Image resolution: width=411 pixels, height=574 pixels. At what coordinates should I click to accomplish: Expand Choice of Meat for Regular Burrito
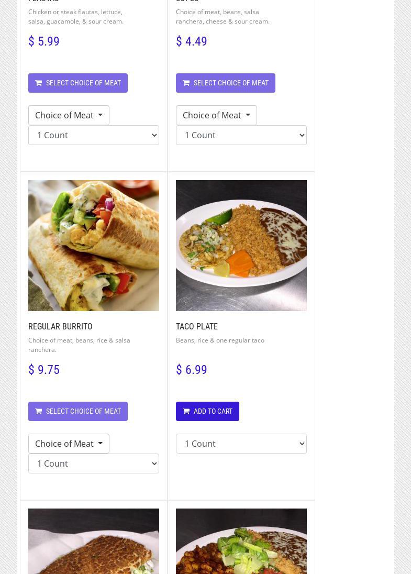(x=69, y=444)
